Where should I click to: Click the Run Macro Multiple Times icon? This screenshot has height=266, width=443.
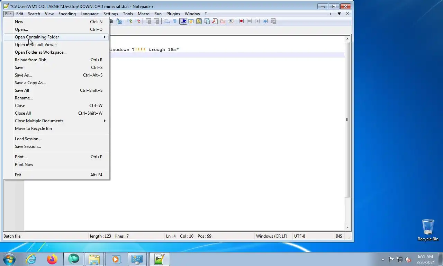[x=265, y=21]
